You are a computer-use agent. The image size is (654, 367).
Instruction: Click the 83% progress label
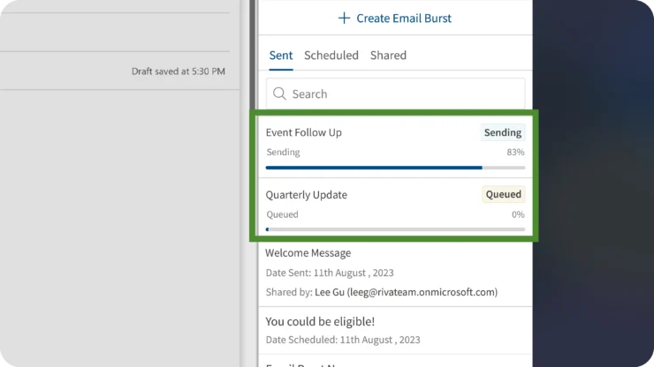pos(515,152)
